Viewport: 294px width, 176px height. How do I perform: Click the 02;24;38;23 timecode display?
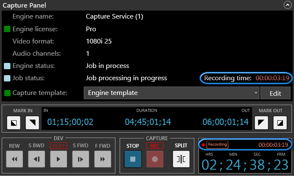coord(245,165)
